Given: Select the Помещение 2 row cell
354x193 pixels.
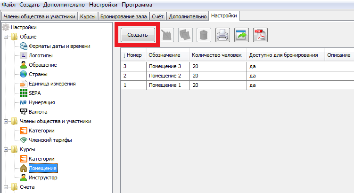Looking at the screenshot, I should coord(168,76).
